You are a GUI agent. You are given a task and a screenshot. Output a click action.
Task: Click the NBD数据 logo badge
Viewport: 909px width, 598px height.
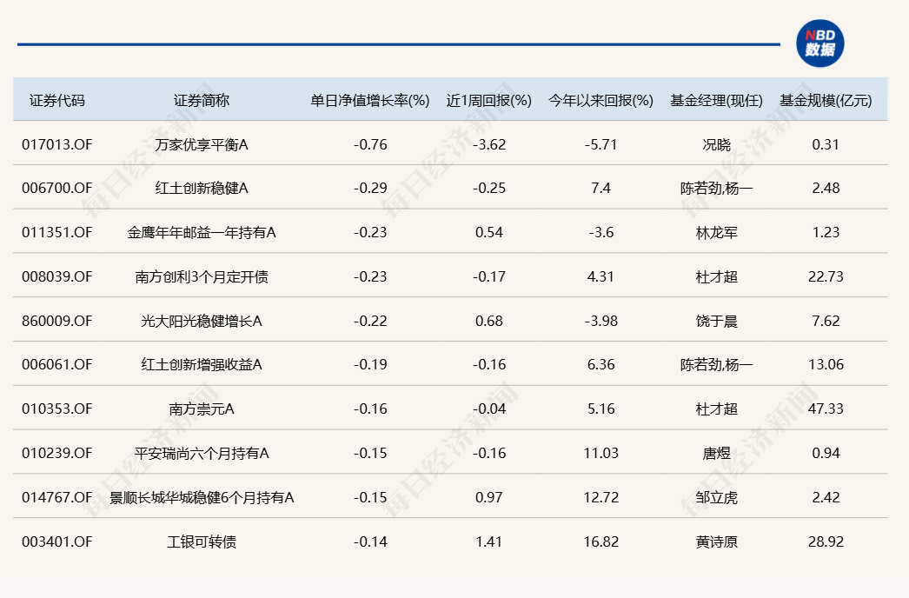[x=819, y=43]
